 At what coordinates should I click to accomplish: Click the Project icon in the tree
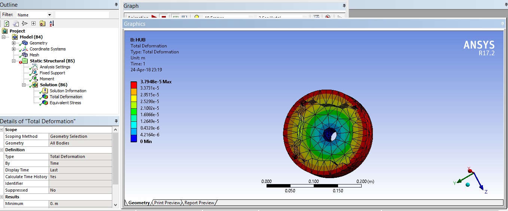[5, 31]
